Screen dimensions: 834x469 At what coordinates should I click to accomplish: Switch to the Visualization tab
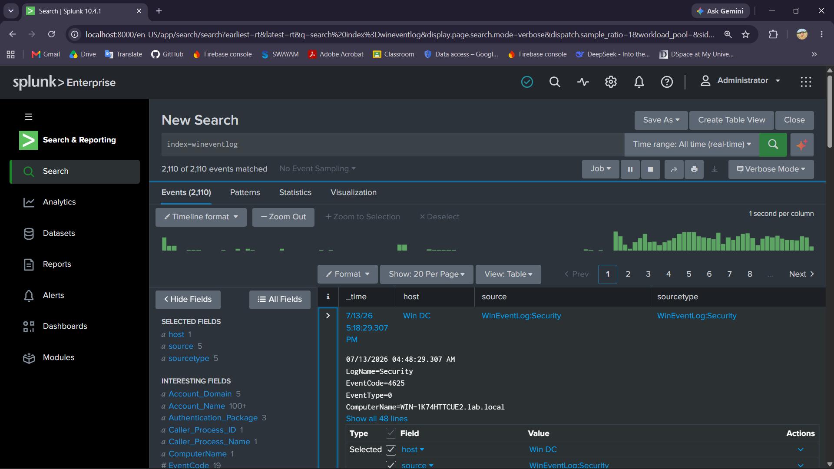click(x=353, y=192)
